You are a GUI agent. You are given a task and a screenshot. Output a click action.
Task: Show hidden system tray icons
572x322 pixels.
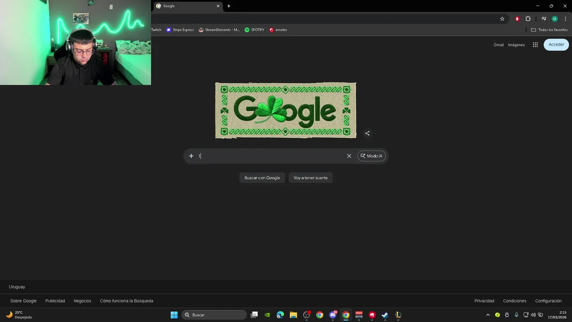[488, 315]
